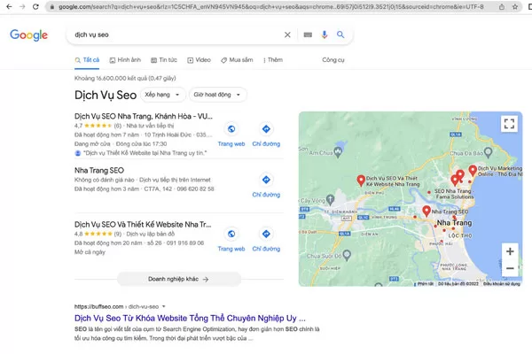Viewport: 532px width, 354px height.
Task: Click the SEO Nha Trang - Fama Solutions map label
Action: [x=454, y=194]
